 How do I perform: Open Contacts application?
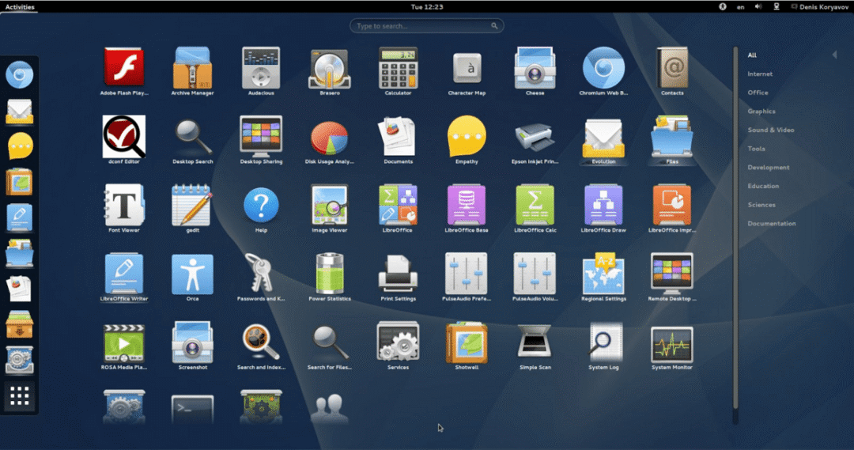672,71
